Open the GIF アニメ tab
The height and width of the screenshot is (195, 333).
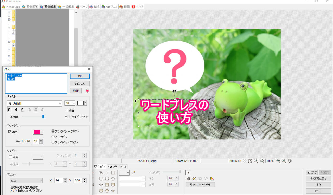tap(110, 6)
